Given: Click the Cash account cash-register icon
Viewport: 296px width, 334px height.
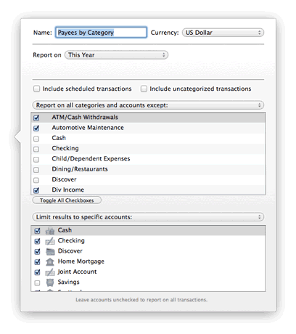Looking at the screenshot, I should click(x=50, y=231).
